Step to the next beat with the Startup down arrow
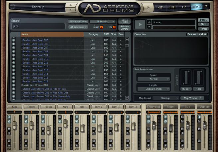Viewport: 218px width, 152px height. coord(149,27)
